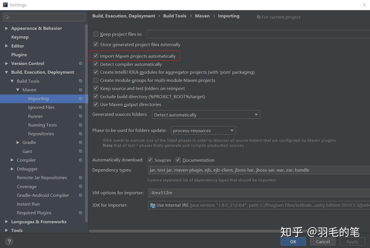Click the project-scope icon beside Ignored Files

(81, 107)
